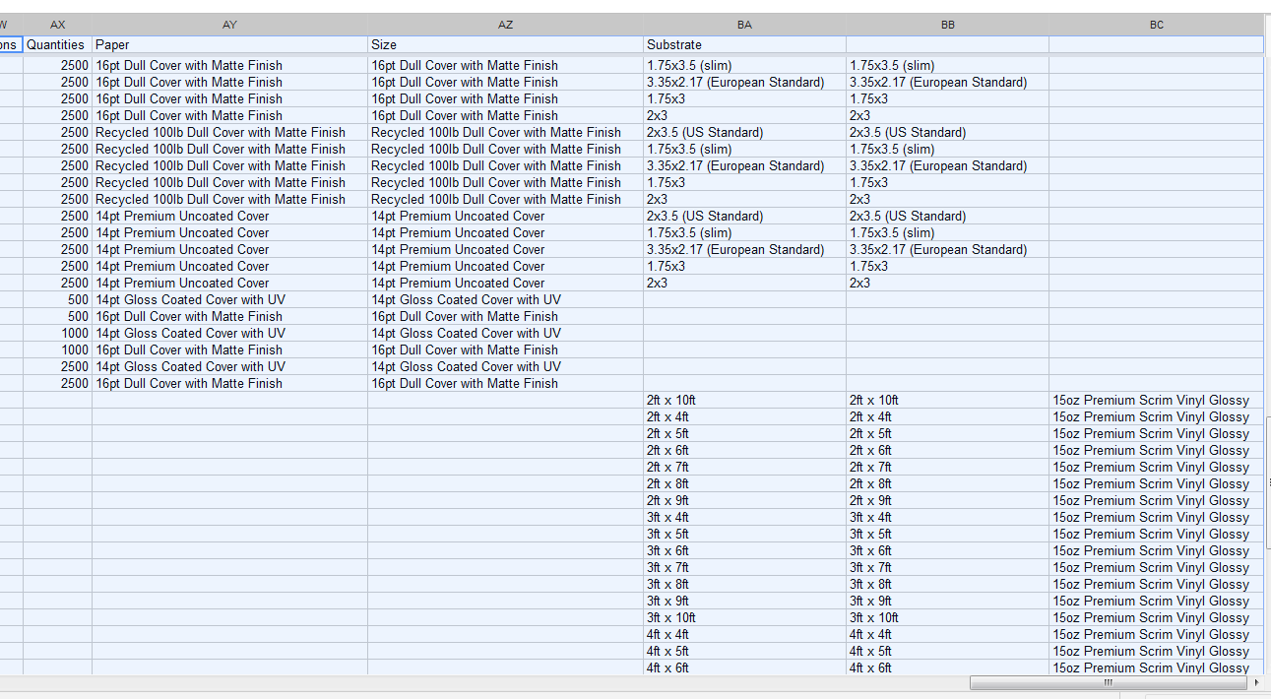
Task: Select '2ft x 7ft' in column BB
Action: pos(947,467)
